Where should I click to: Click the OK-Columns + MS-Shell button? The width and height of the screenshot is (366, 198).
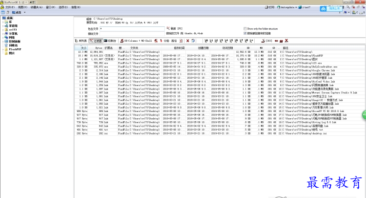[136, 41]
